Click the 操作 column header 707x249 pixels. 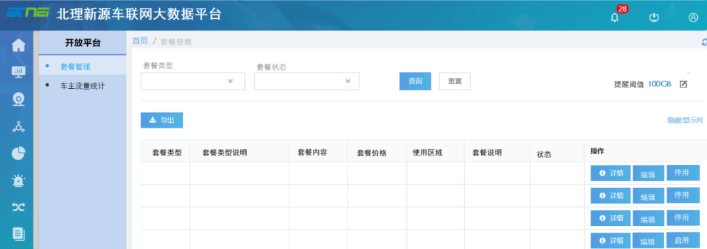click(597, 151)
